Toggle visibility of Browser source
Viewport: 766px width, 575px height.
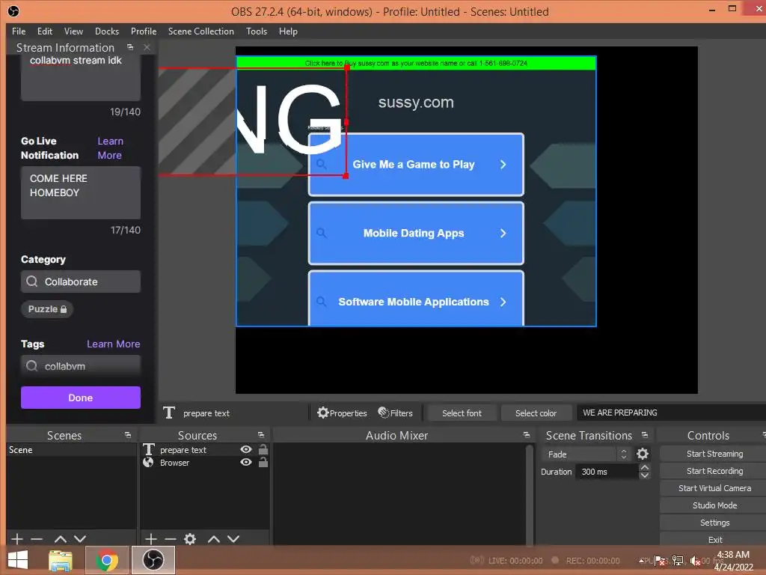[246, 462]
